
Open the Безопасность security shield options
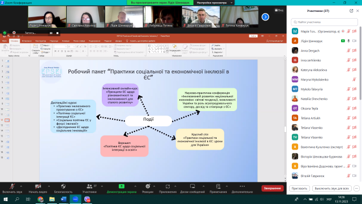tap(63, 188)
